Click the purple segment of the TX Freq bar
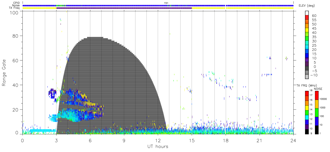The image size is (330, 152). tap(124, 8)
